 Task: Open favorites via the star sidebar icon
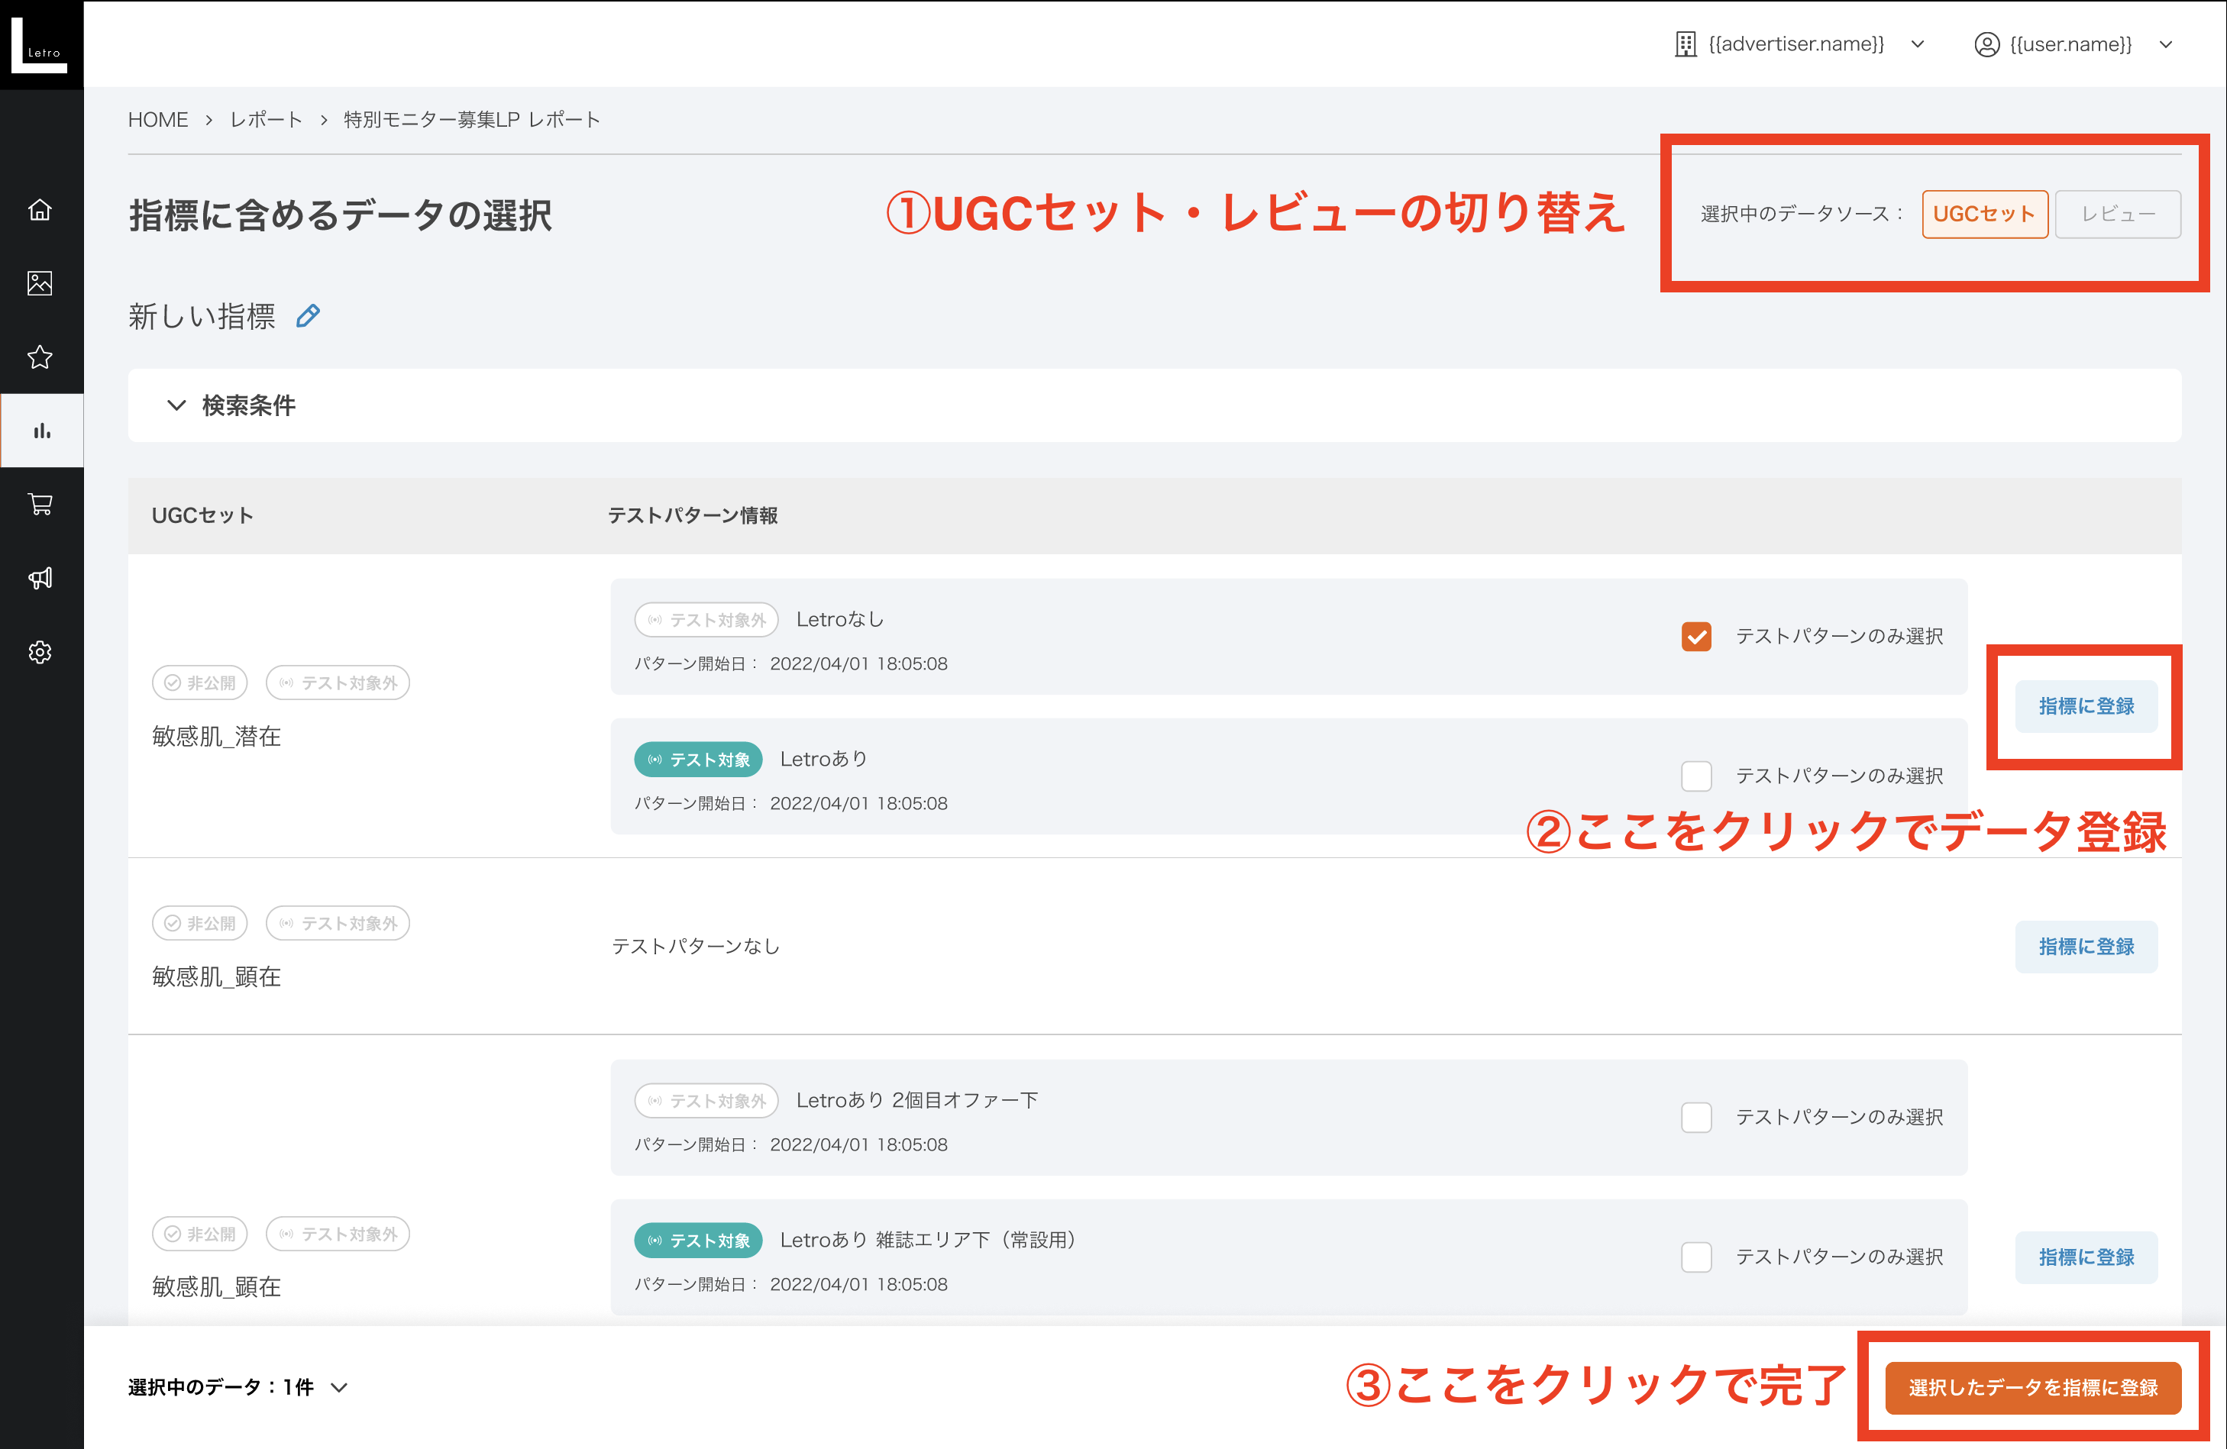click(40, 357)
